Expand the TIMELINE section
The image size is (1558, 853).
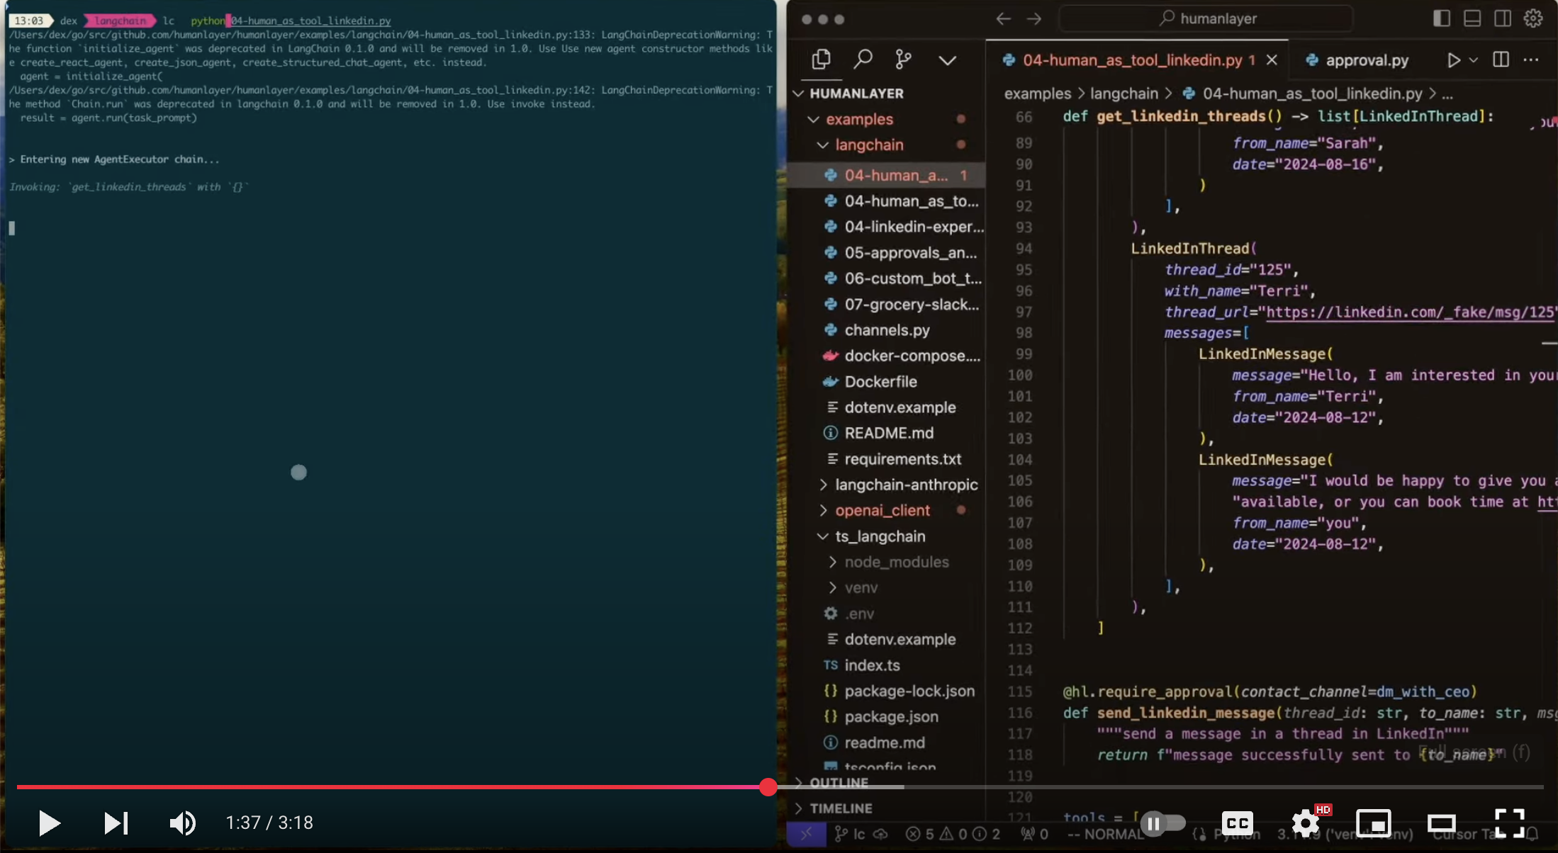[x=841, y=808]
